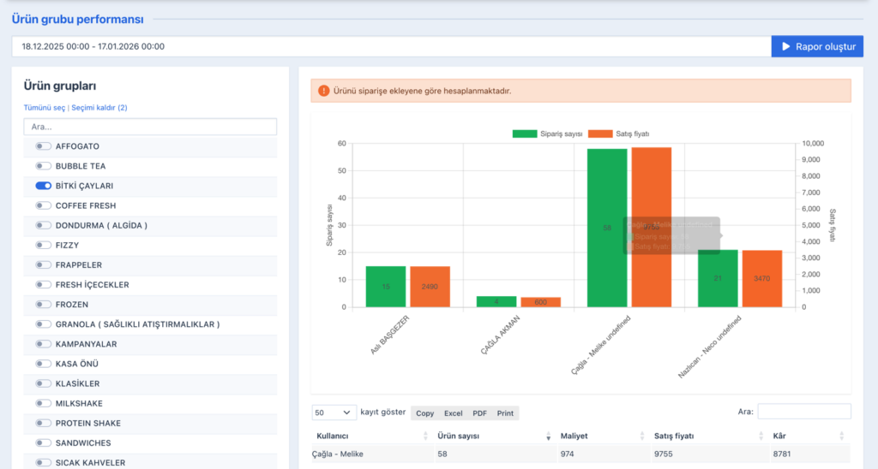
Task: Enable the FROZEN group toggle
Action: point(43,305)
